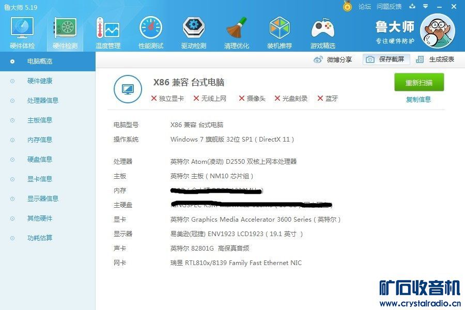
Task: Click the 保存截屏 text label
Action: (x=392, y=59)
